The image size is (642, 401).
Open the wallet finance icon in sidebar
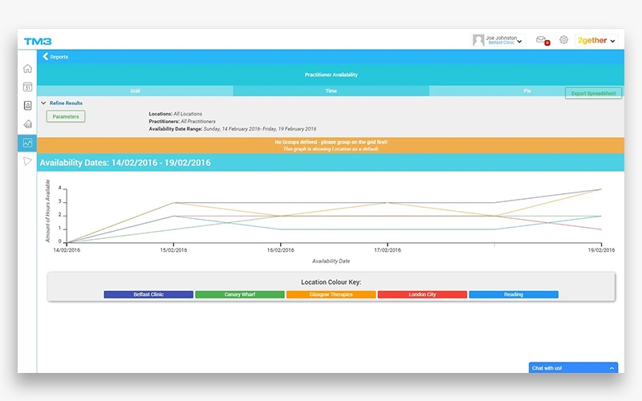[x=27, y=124]
